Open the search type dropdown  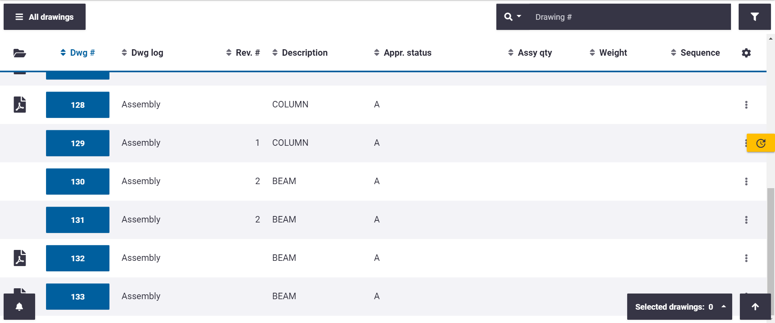(x=512, y=17)
